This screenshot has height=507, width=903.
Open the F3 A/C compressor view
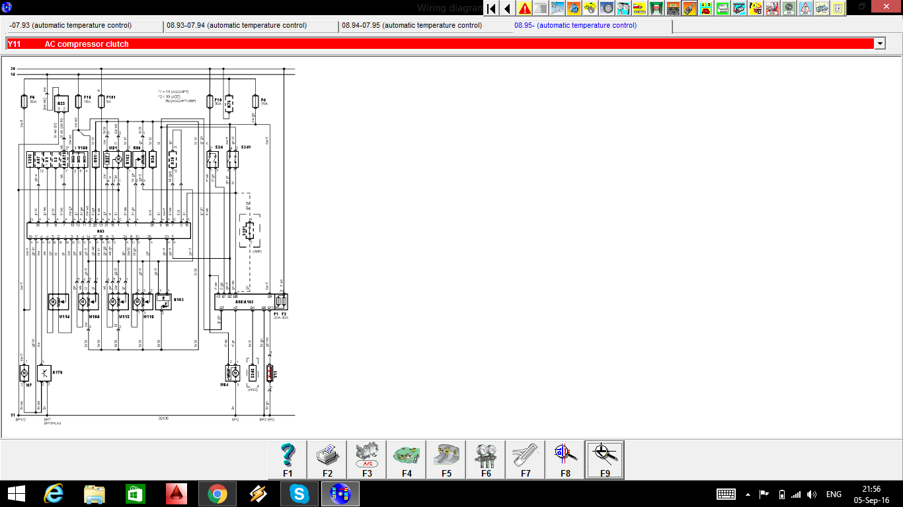click(367, 459)
